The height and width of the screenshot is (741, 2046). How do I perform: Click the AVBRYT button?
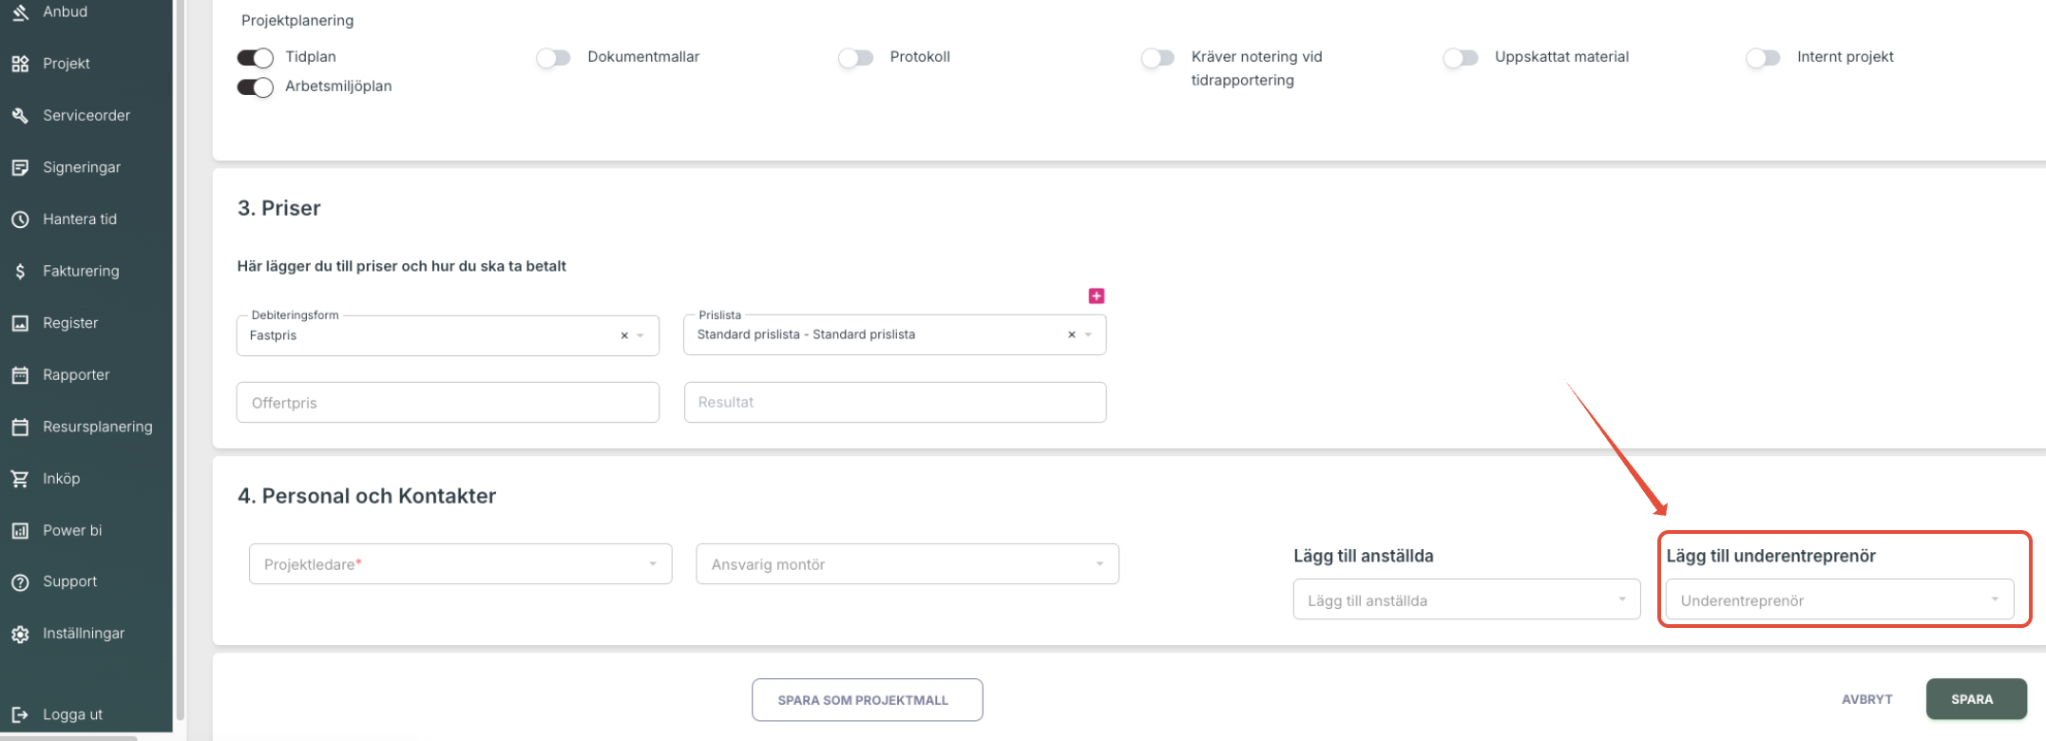point(1866,699)
